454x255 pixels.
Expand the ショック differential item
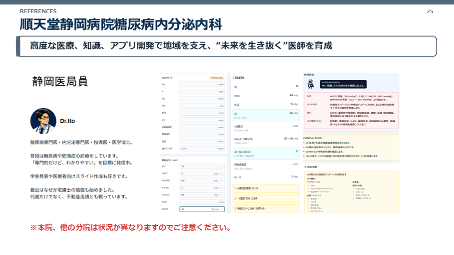coord(312,202)
